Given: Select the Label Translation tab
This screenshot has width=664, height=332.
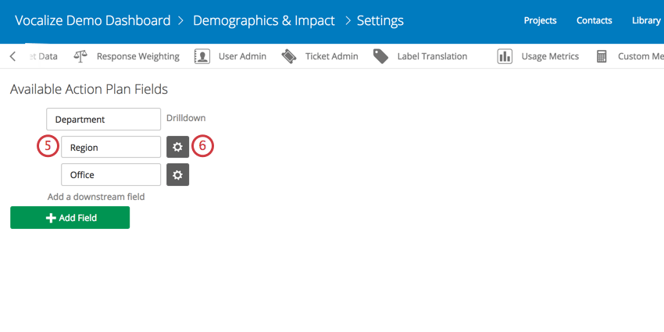Looking at the screenshot, I should (432, 56).
